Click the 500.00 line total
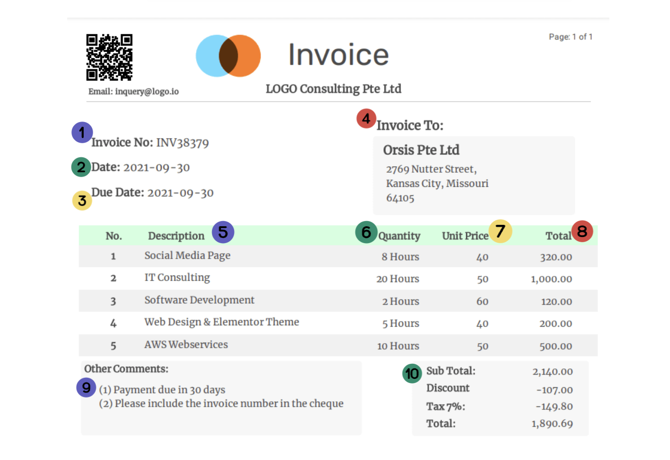 pos(556,346)
